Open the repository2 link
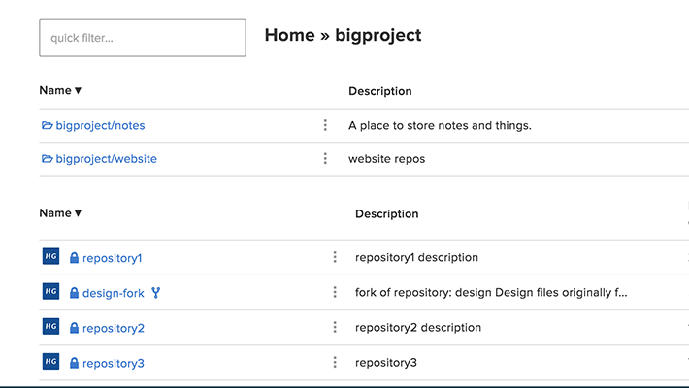 113,328
